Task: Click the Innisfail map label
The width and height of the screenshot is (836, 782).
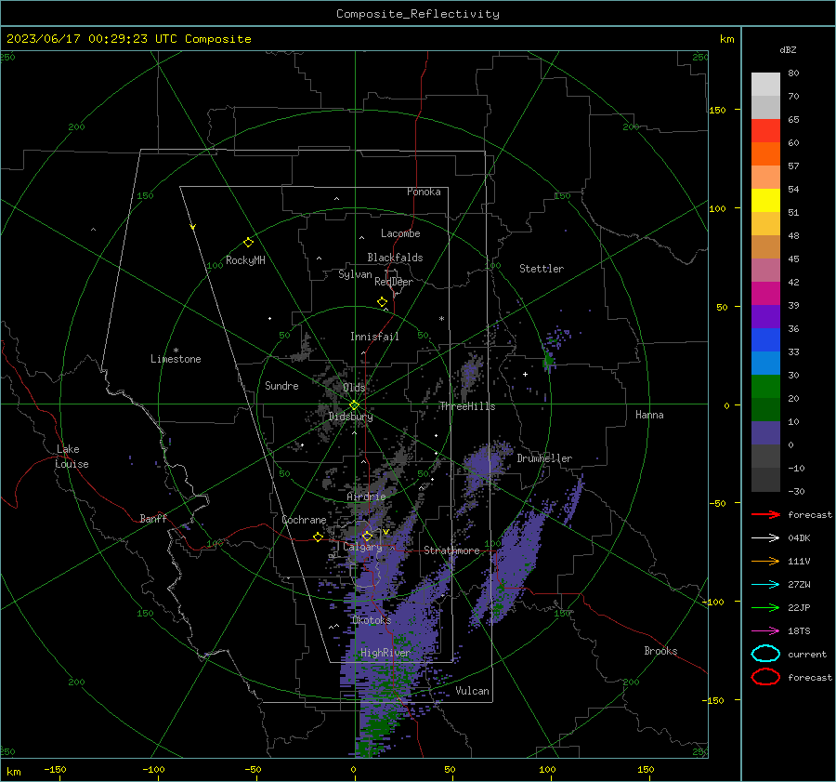Action: (374, 337)
